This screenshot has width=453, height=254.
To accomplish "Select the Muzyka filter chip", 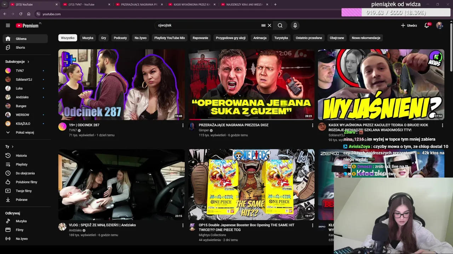I will [x=88, y=38].
